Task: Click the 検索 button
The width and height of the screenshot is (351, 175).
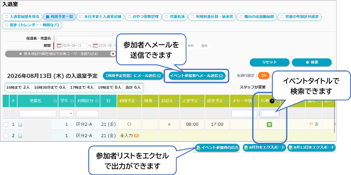Action: point(312,62)
